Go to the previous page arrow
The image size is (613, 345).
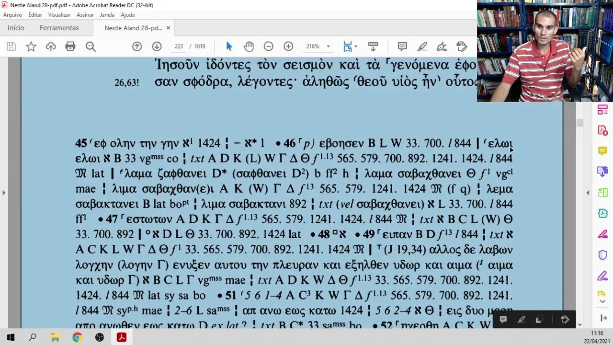click(137, 46)
